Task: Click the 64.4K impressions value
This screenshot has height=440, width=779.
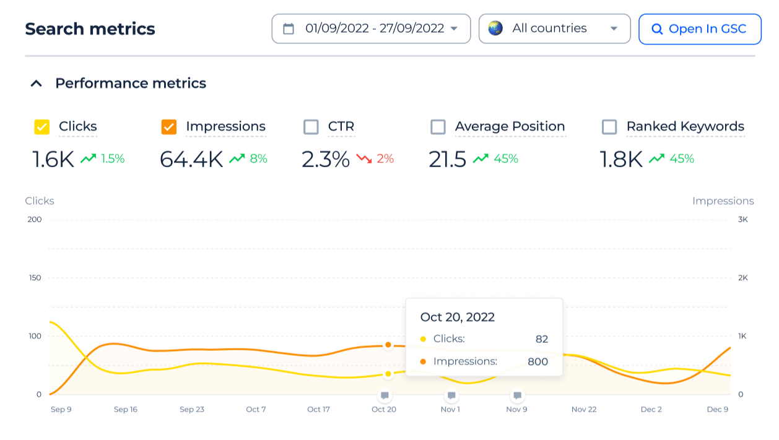Action: coord(191,159)
